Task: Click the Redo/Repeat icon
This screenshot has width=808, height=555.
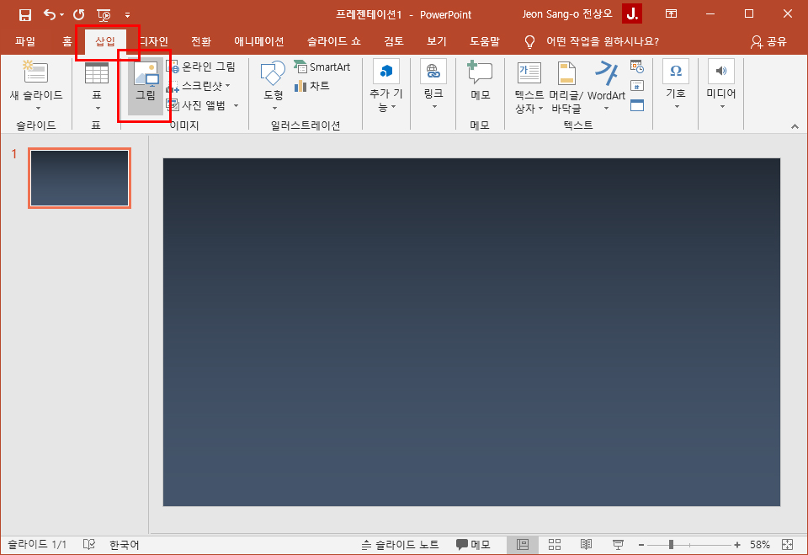Action: pos(79,14)
